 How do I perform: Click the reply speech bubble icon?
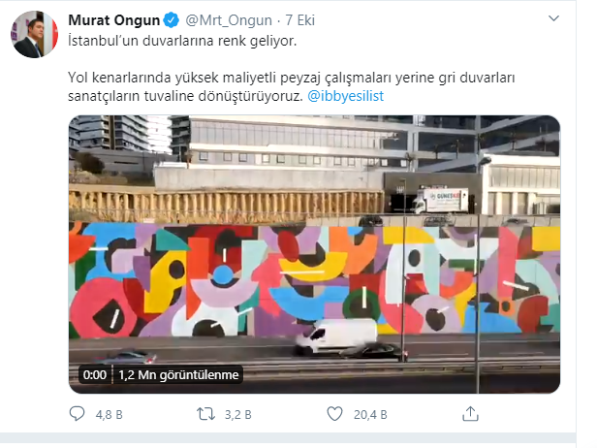pyautogui.click(x=77, y=414)
